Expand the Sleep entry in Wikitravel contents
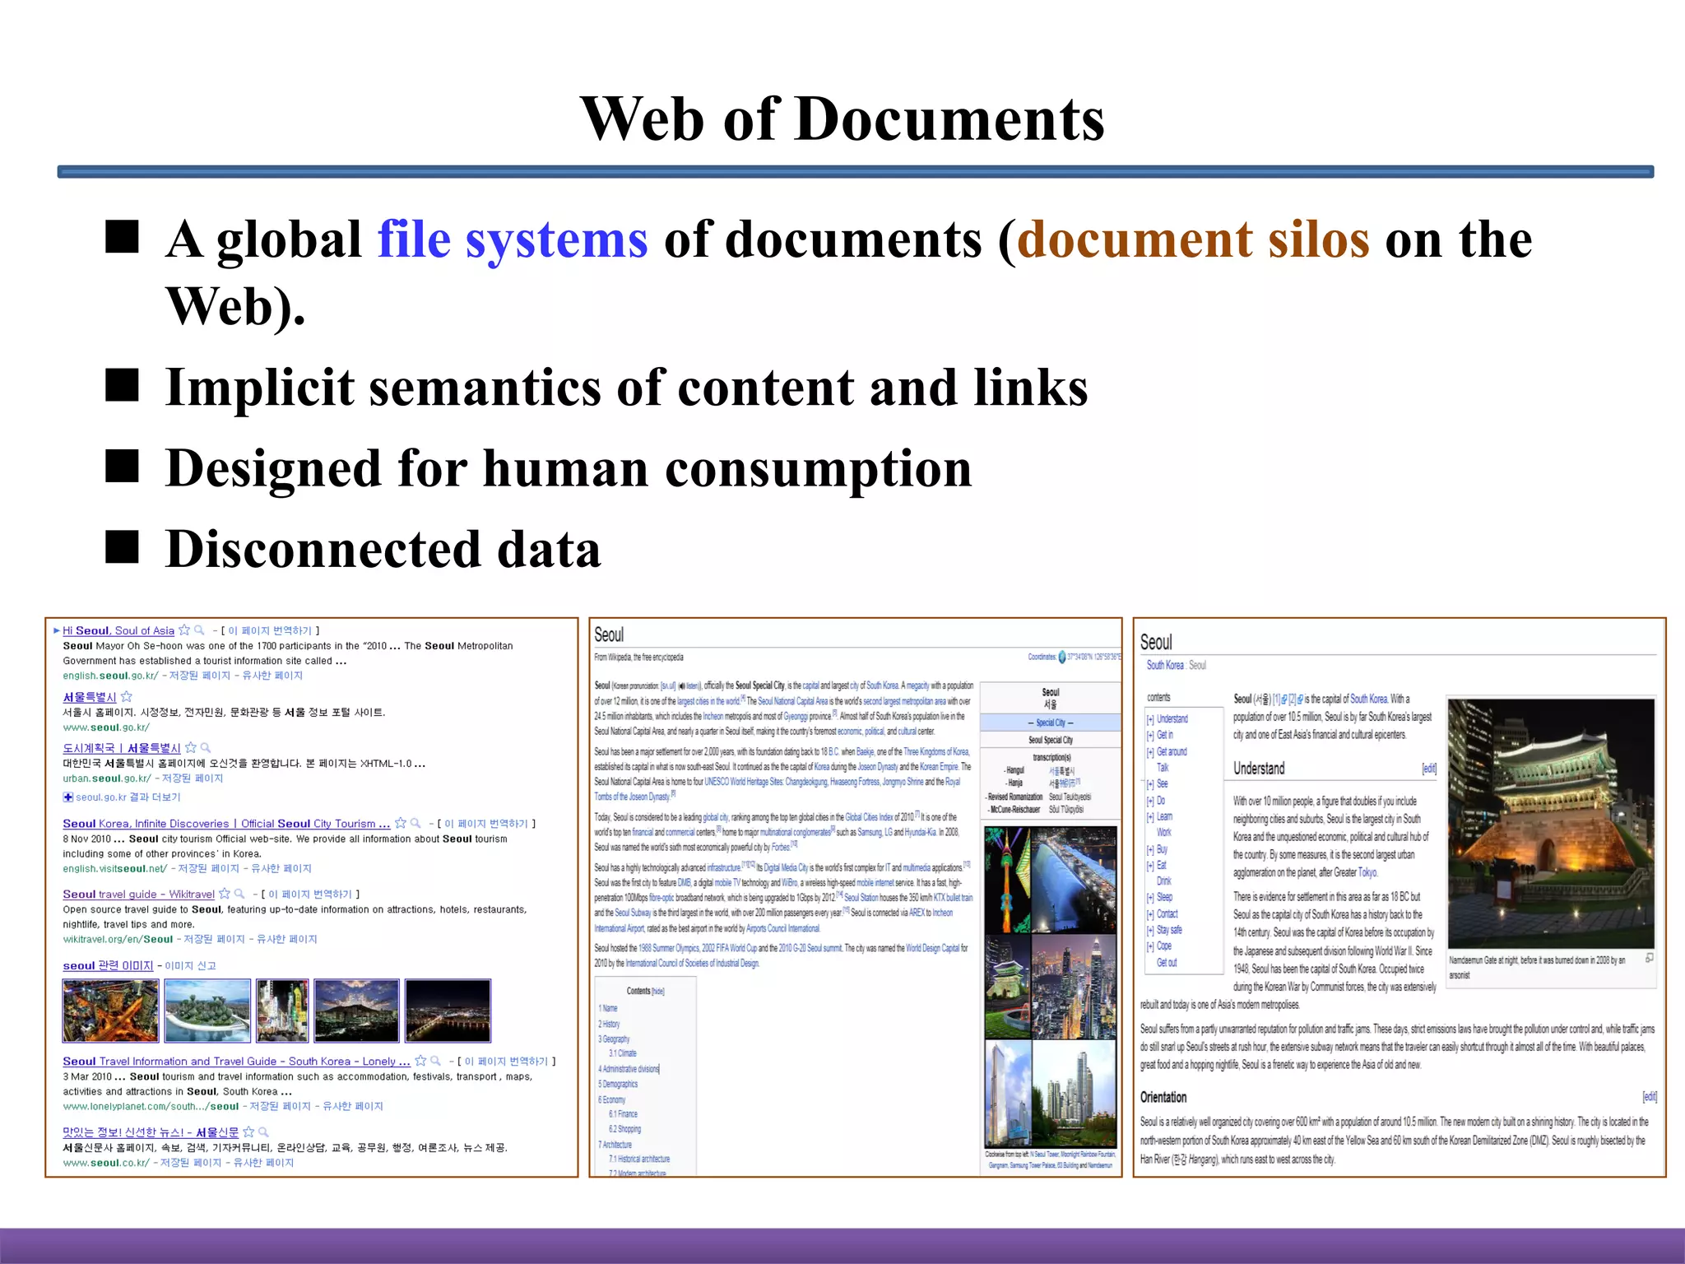 click(x=1150, y=898)
